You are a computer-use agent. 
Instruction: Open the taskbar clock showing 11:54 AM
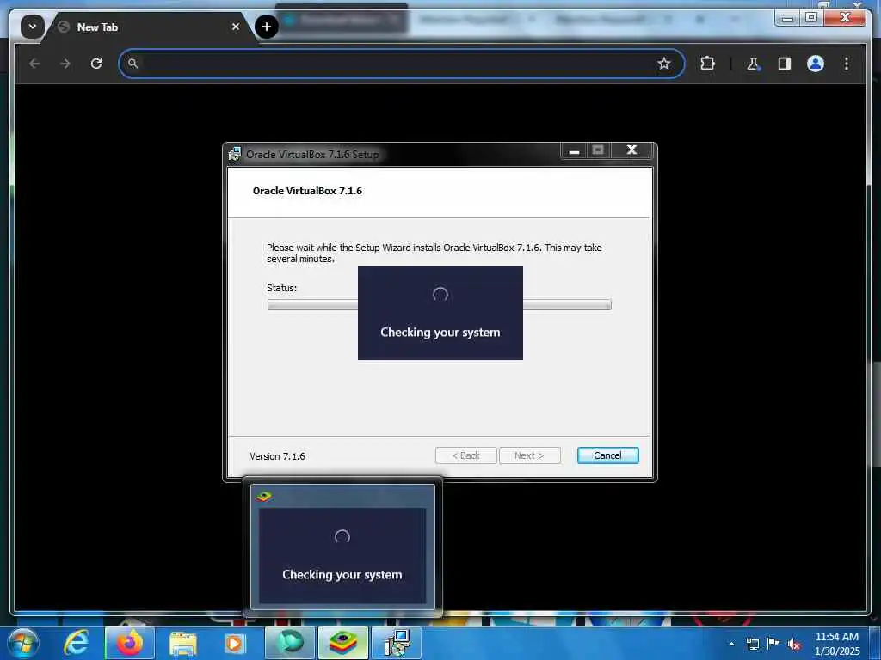837,644
